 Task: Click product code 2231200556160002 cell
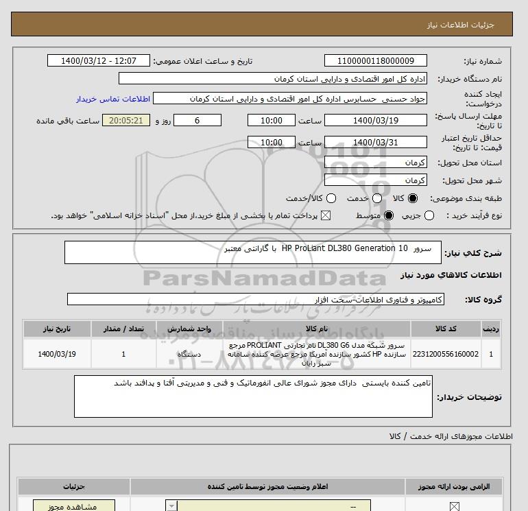pyautogui.click(x=446, y=354)
